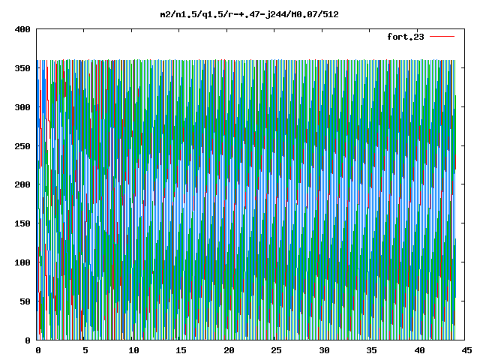Screen dimensions: 480x360
Task: Click the x-axis label 15
Action: coord(181,350)
